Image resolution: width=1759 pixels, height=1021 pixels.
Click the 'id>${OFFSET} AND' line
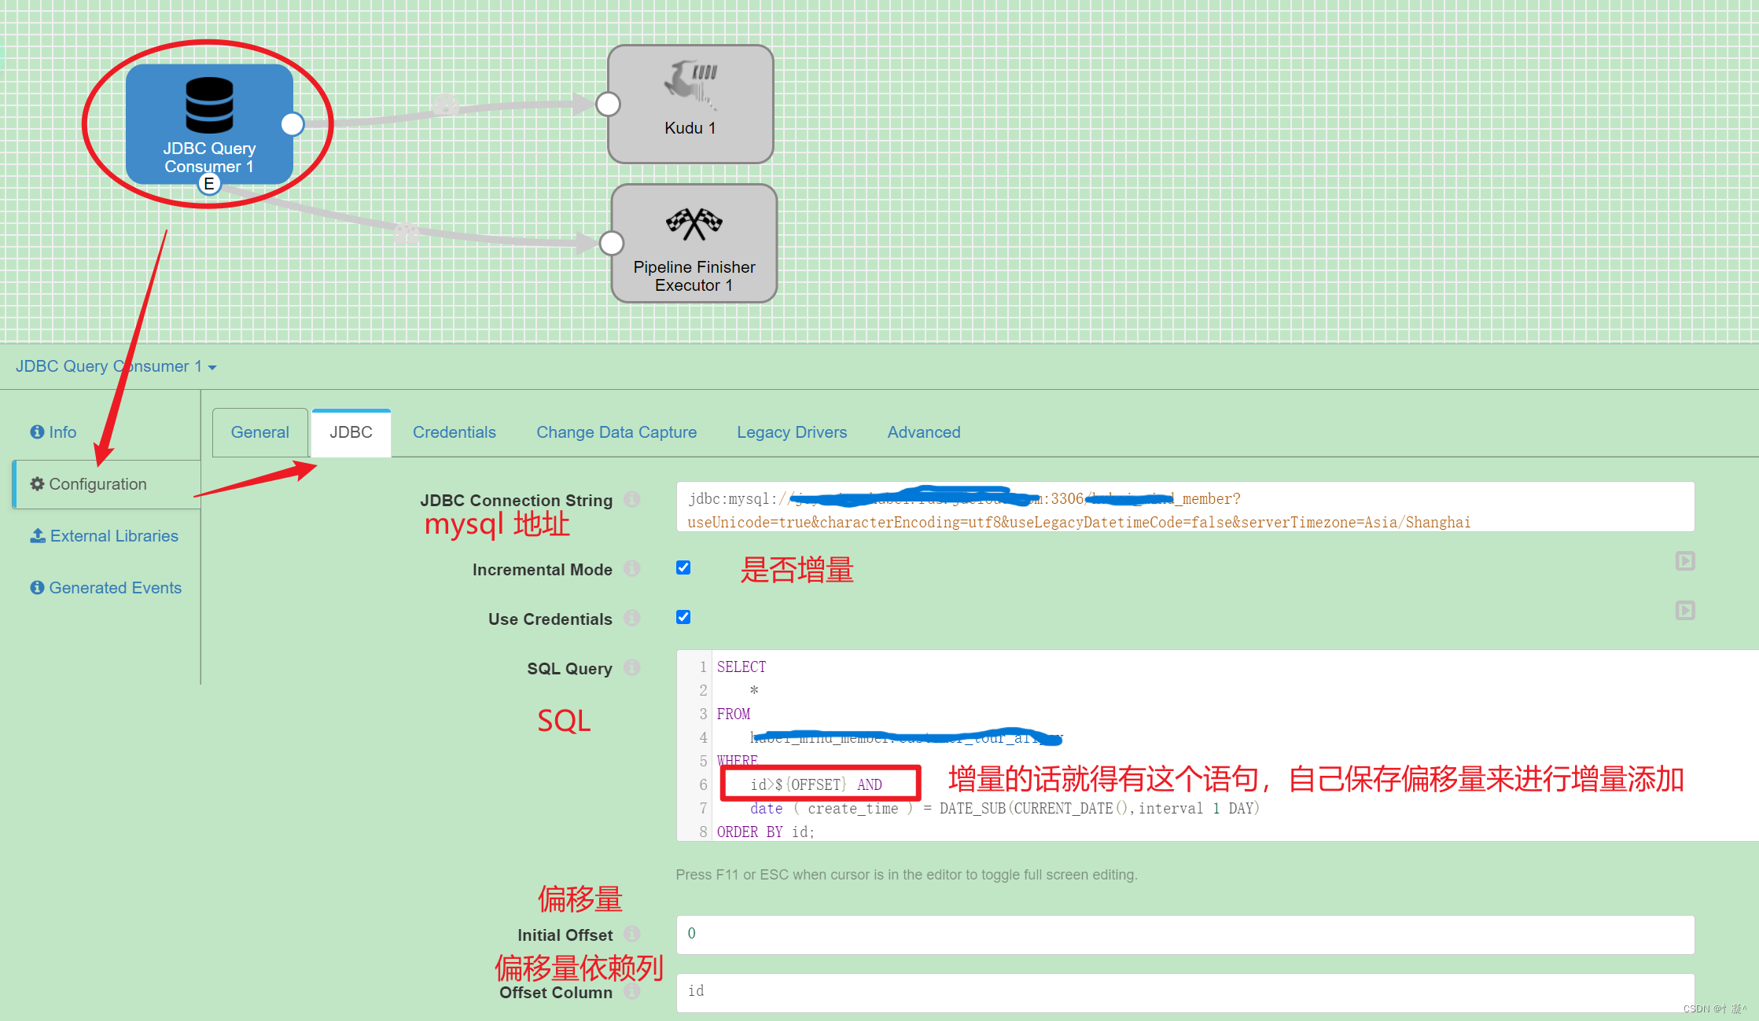point(816,784)
